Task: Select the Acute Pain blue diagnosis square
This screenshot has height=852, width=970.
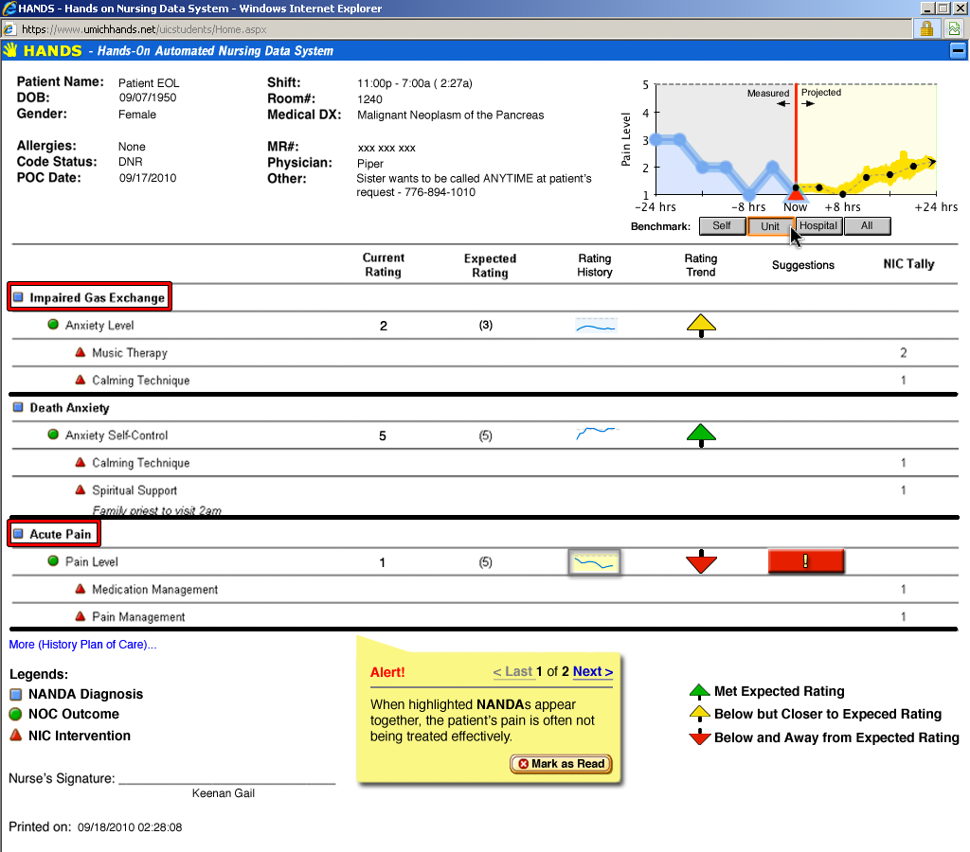Action: (x=19, y=534)
